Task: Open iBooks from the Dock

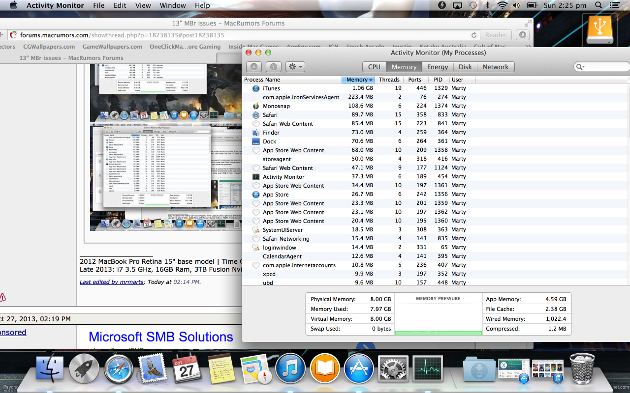Action: pos(325,369)
